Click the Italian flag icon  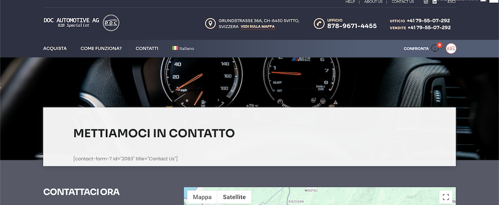[175, 48]
